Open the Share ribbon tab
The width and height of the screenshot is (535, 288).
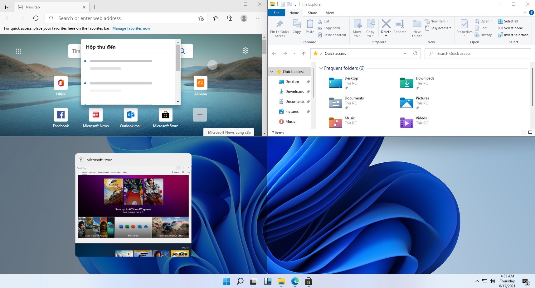[312, 13]
